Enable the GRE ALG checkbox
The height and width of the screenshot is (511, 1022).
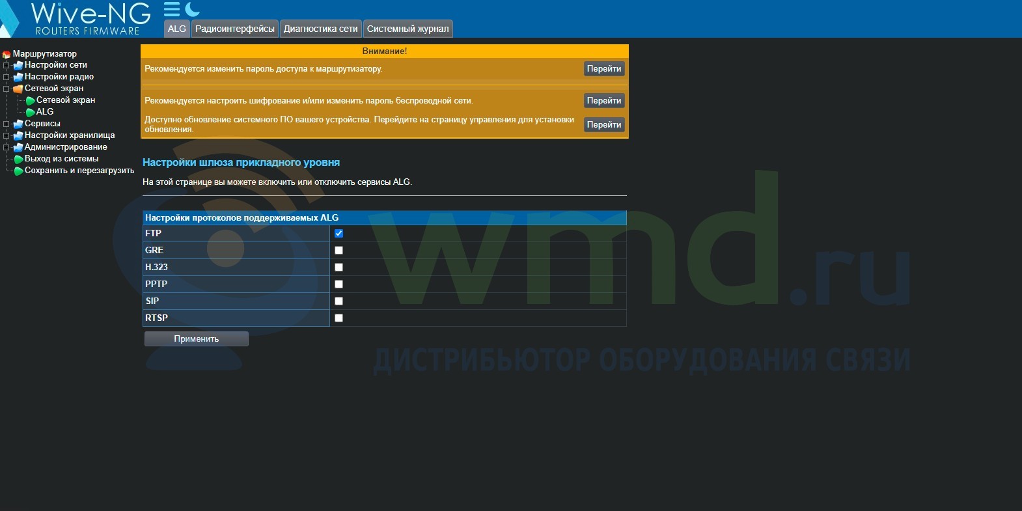(x=338, y=250)
